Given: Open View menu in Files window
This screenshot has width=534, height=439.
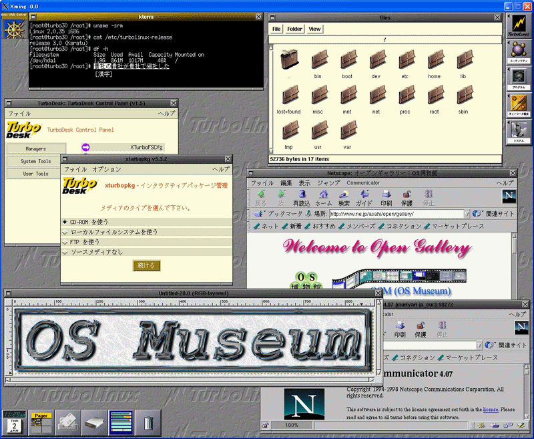Looking at the screenshot, I should coord(314,29).
